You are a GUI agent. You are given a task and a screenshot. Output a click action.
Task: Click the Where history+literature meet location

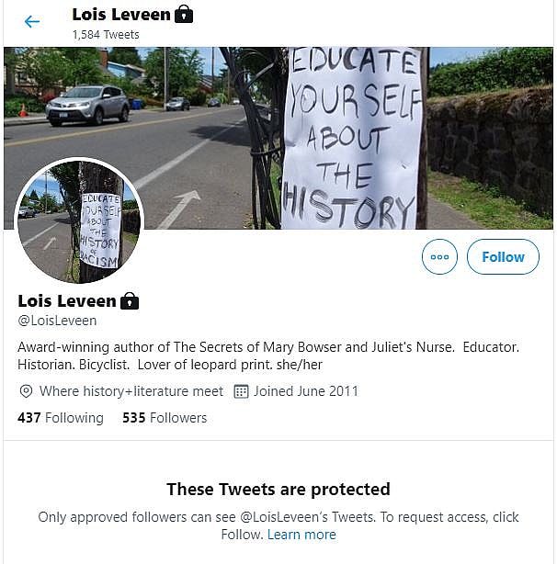tap(131, 391)
